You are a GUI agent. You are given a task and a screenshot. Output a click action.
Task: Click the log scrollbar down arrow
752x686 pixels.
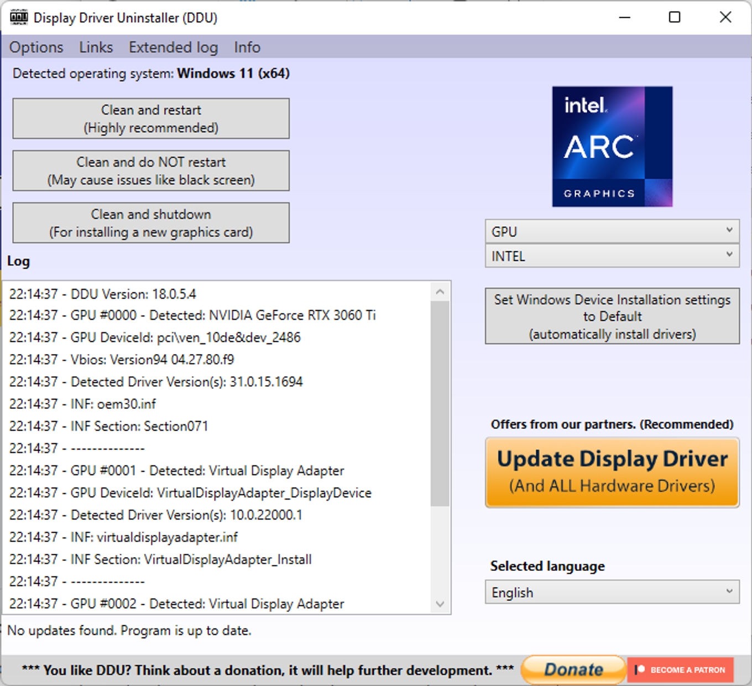point(440,604)
